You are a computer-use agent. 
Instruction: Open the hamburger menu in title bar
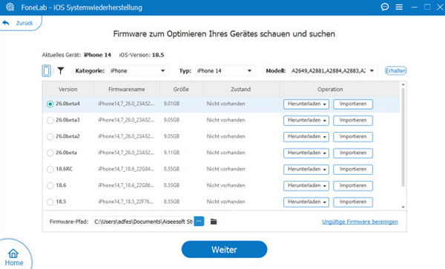click(x=399, y=7)
